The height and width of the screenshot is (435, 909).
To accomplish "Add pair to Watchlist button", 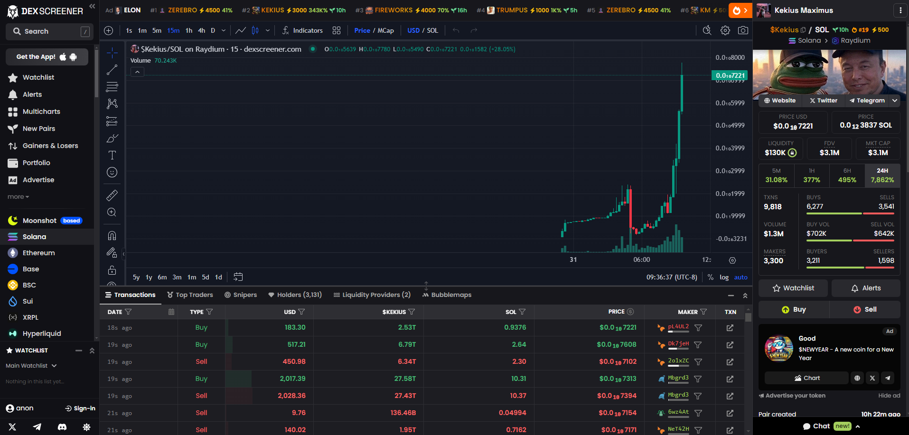I will click(x=793, y=288).
